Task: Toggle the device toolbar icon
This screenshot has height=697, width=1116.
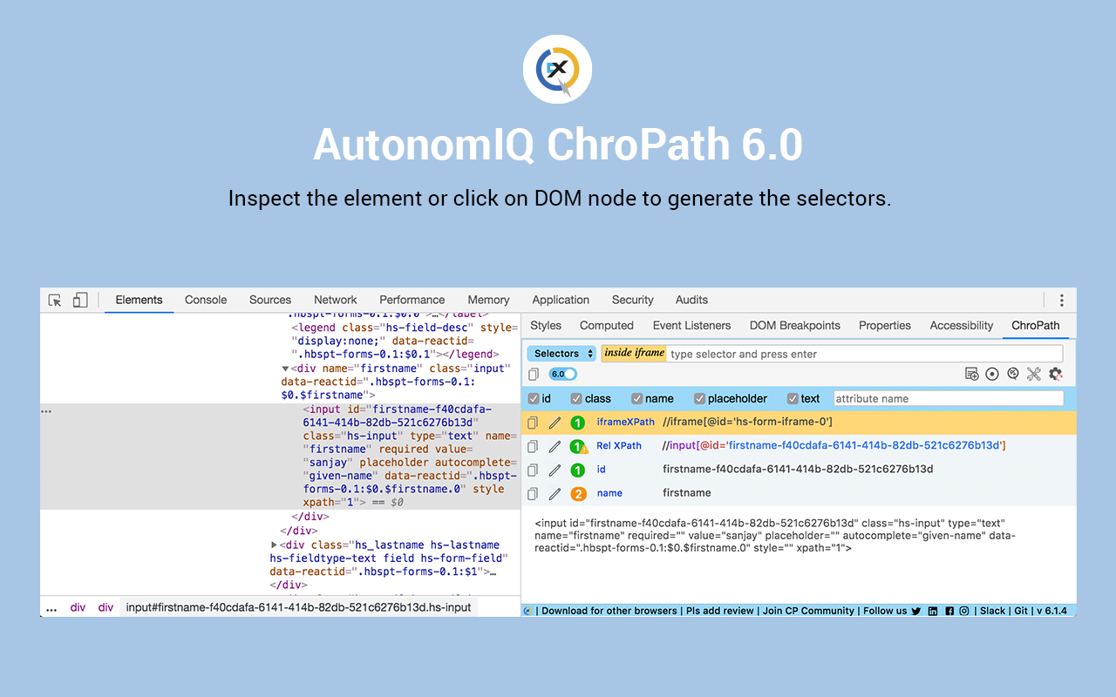Action: tap(79, 300)
